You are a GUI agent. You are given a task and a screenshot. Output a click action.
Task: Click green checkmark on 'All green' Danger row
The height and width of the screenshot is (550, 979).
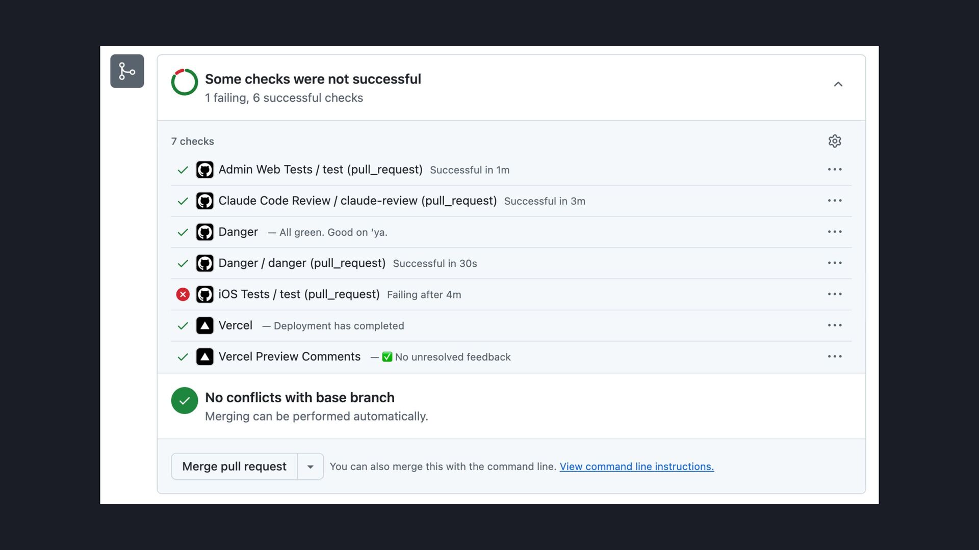pyautogui.click(x=183, y=232)
